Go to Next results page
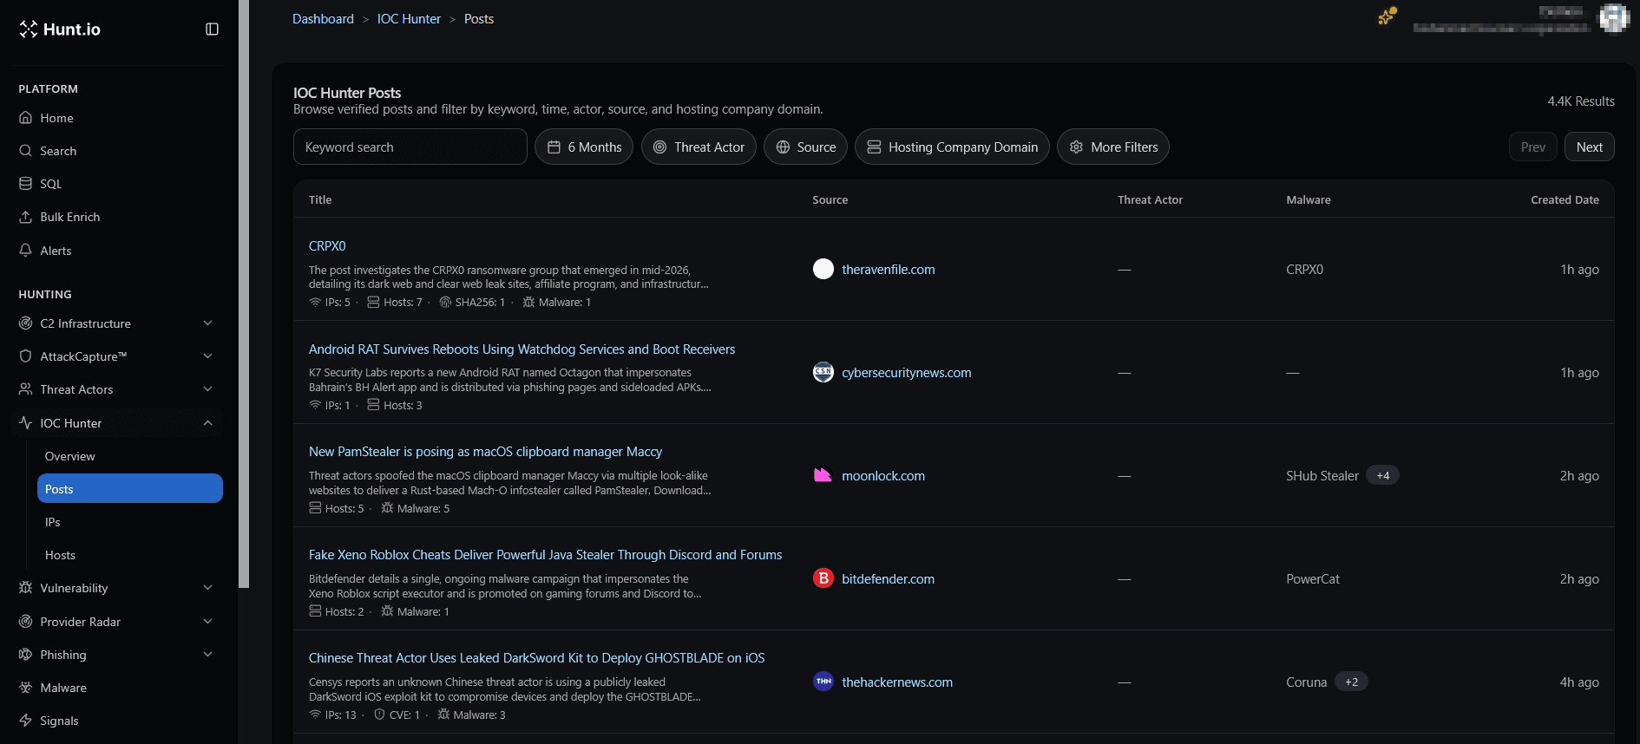The height and width of the screenshot is (744, 1640). [x=1590, y=147]
